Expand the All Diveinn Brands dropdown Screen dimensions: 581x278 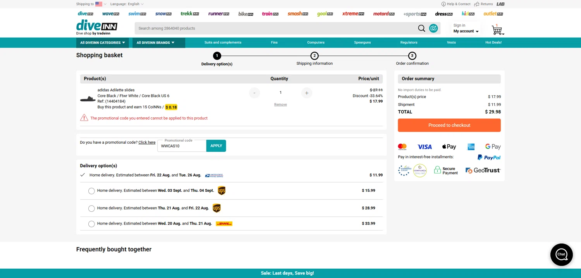159,43
